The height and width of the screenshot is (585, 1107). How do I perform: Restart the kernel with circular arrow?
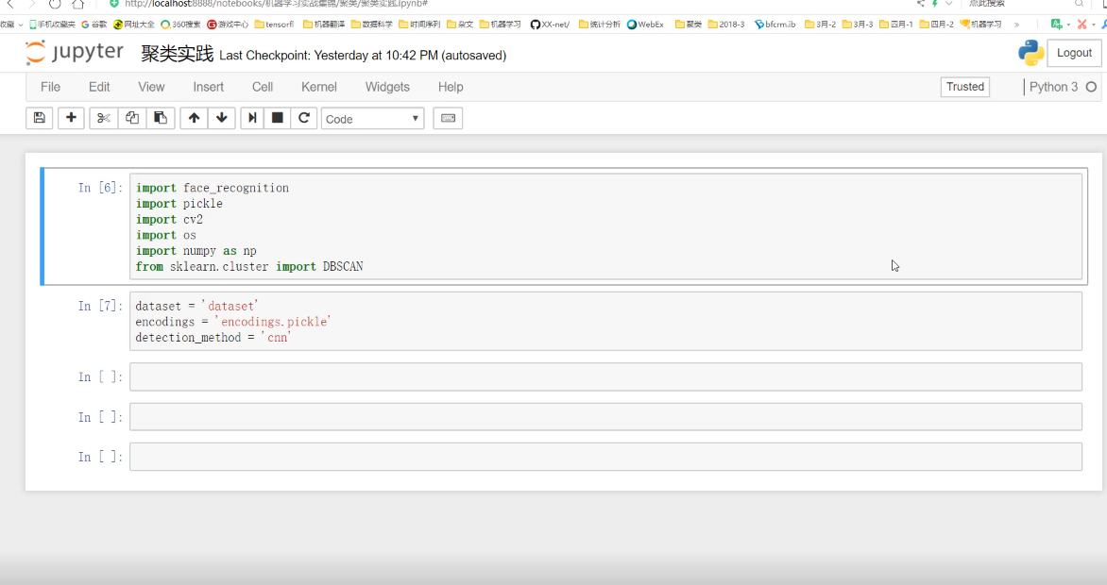tap(304, 118)
